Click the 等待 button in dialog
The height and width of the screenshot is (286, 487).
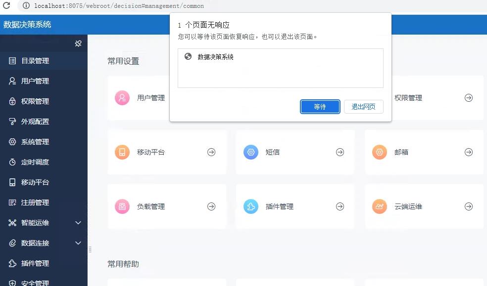tap(320, 107)
